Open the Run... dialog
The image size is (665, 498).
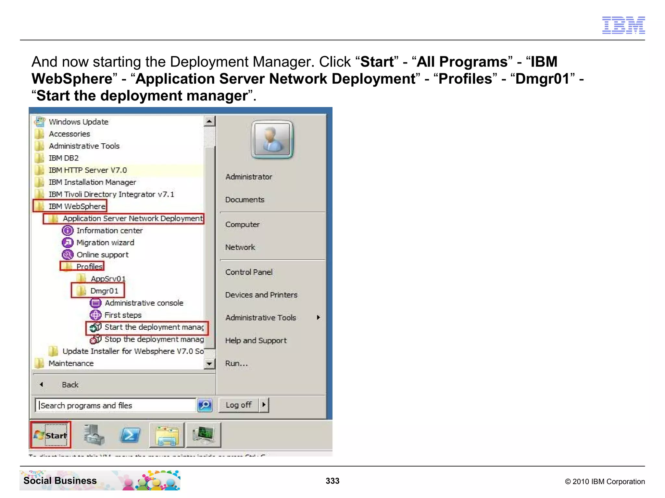(237, 363)
